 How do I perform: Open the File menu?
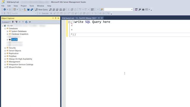(3, 6)
